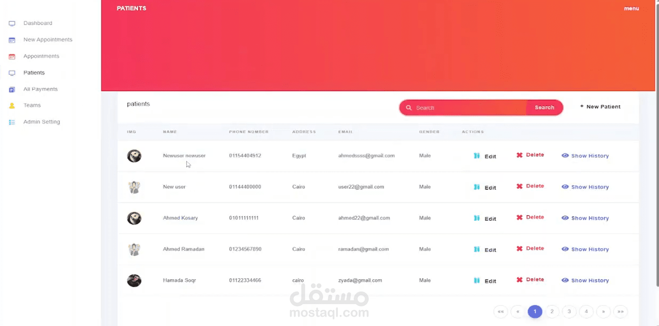Click the magnifier icon in search bar
This screenshot has height=326, width=659.
[409, 108]
